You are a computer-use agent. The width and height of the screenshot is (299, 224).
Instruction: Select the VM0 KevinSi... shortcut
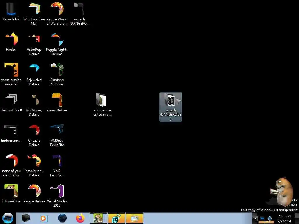pos(57,165)
